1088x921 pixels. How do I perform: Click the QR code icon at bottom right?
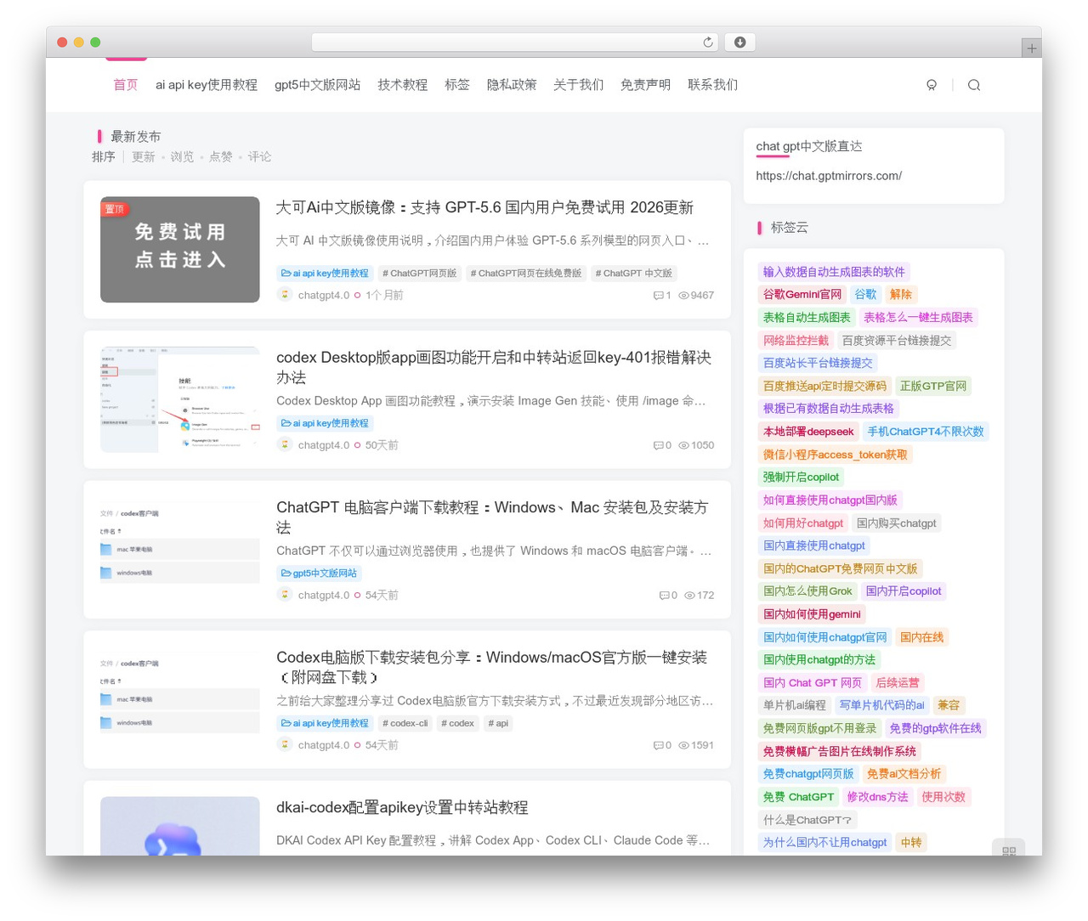[x=1009, y=850]
